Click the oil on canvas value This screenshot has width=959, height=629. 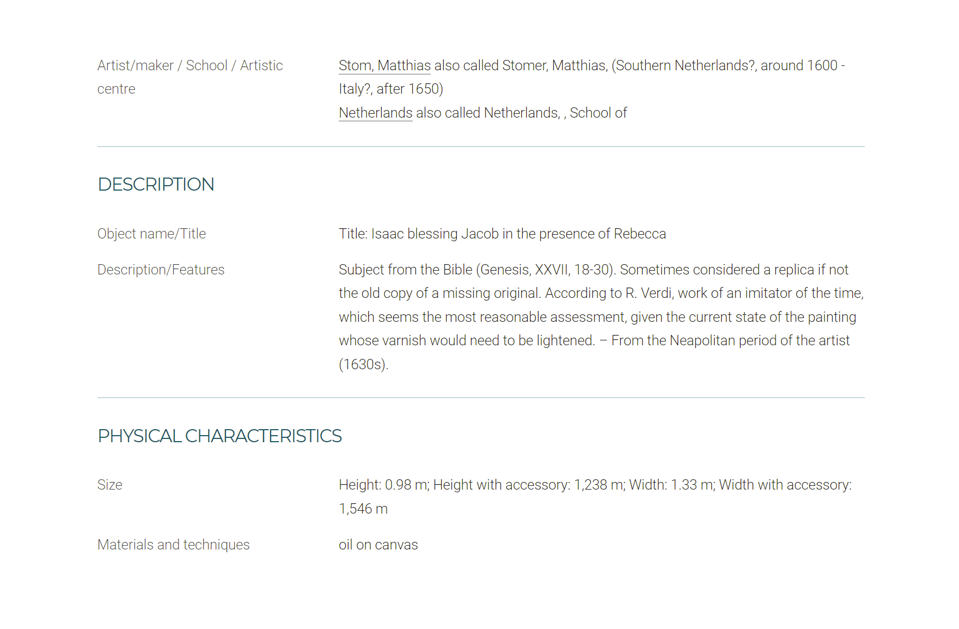pyautogui.click(x=378, y=545)
